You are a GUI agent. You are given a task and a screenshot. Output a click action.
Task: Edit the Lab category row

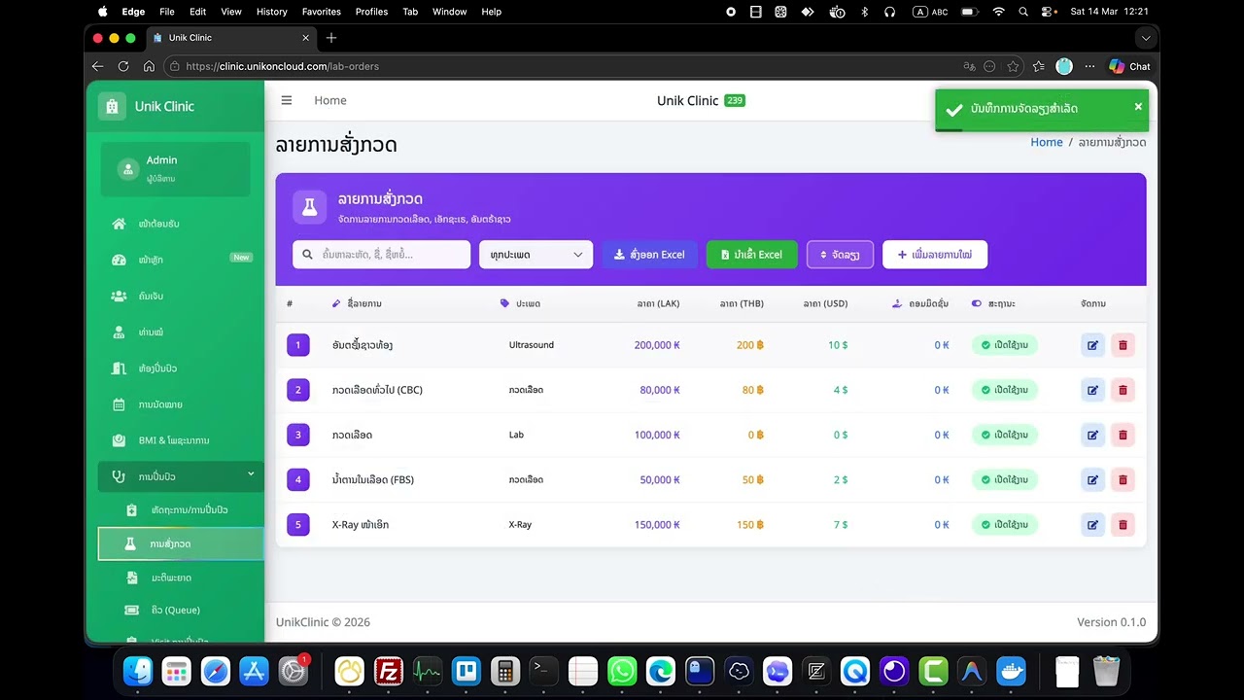[1092, 435]
